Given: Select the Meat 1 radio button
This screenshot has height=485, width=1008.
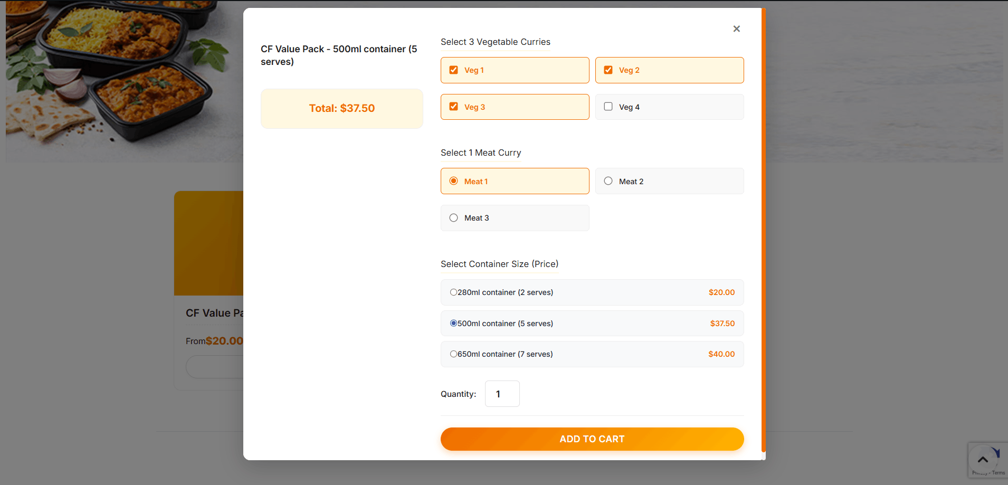Looking at the screenshot, I should tap(453, 181).
